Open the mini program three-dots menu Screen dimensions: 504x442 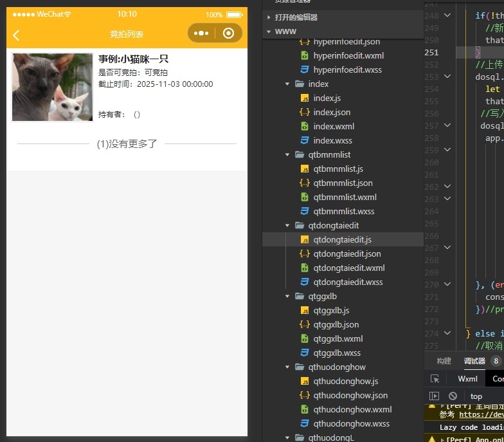click(201, 33)
